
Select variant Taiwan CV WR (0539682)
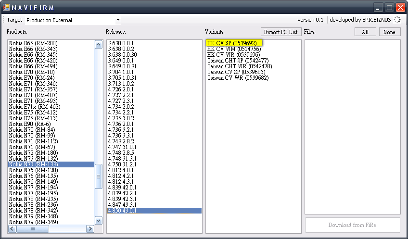click(238, 78)
